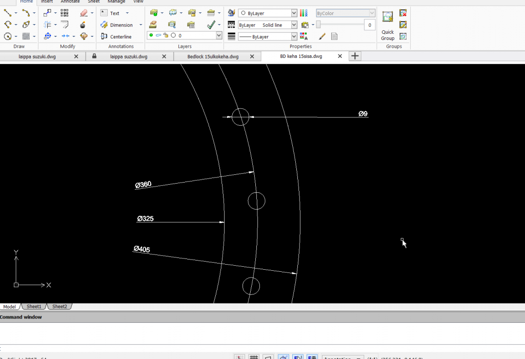The width and height of the screenshot is (525, 359).
Task: Click the command window input line
Action: pyautogui.click(x=262, y=348)
